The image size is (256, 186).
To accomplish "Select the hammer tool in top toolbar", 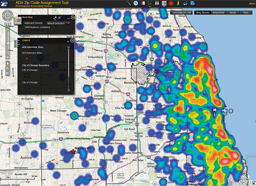I will coord(129,3).
